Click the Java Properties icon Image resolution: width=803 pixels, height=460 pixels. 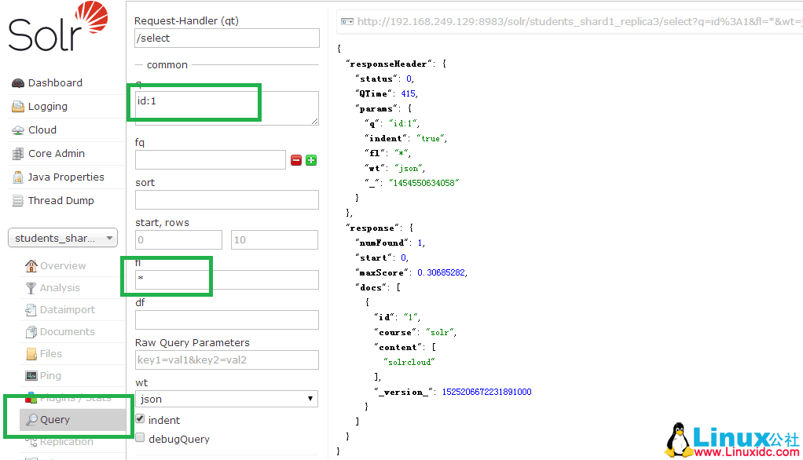(x=17, y=177)
